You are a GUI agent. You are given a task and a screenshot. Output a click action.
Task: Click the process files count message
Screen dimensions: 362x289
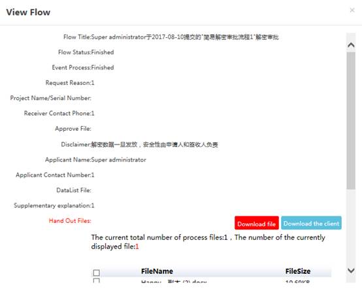(208, 242)
